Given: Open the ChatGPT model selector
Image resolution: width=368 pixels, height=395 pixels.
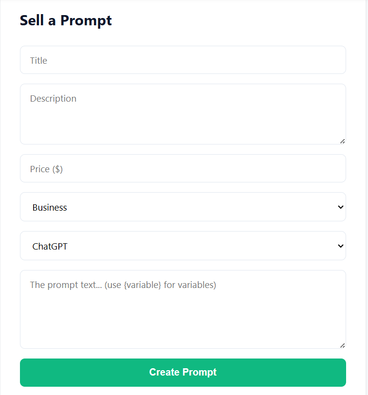Looking at the screenshot, I should [183, 246].
